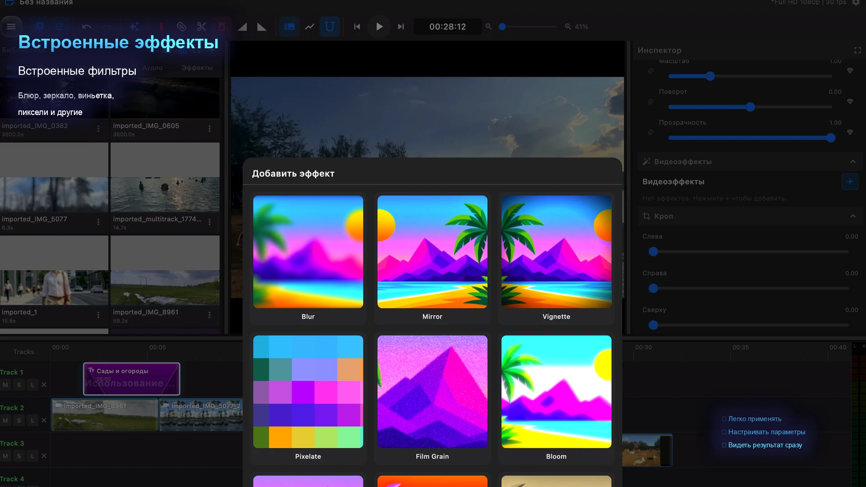Open options menu for imported_IMG_5077
866x487 pixels.
(98, 222)
